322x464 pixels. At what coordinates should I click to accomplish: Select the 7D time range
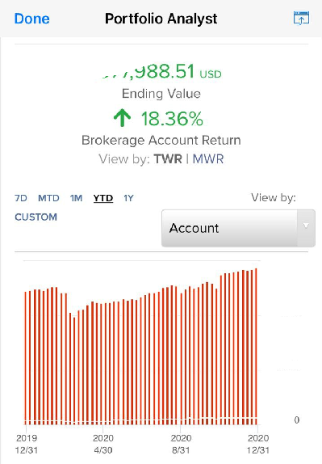point(21,198)
